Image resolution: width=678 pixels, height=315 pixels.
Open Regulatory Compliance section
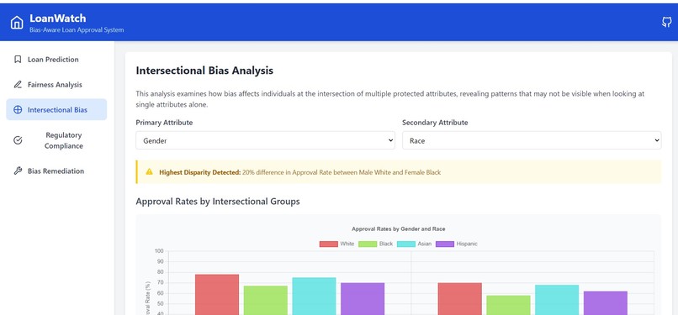pos(56,140)
